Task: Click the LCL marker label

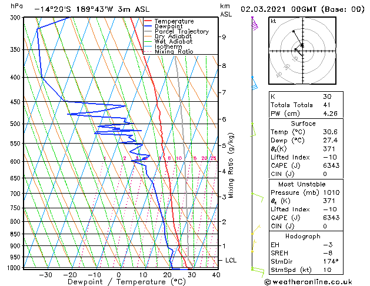Action: [x=231, y=260]
